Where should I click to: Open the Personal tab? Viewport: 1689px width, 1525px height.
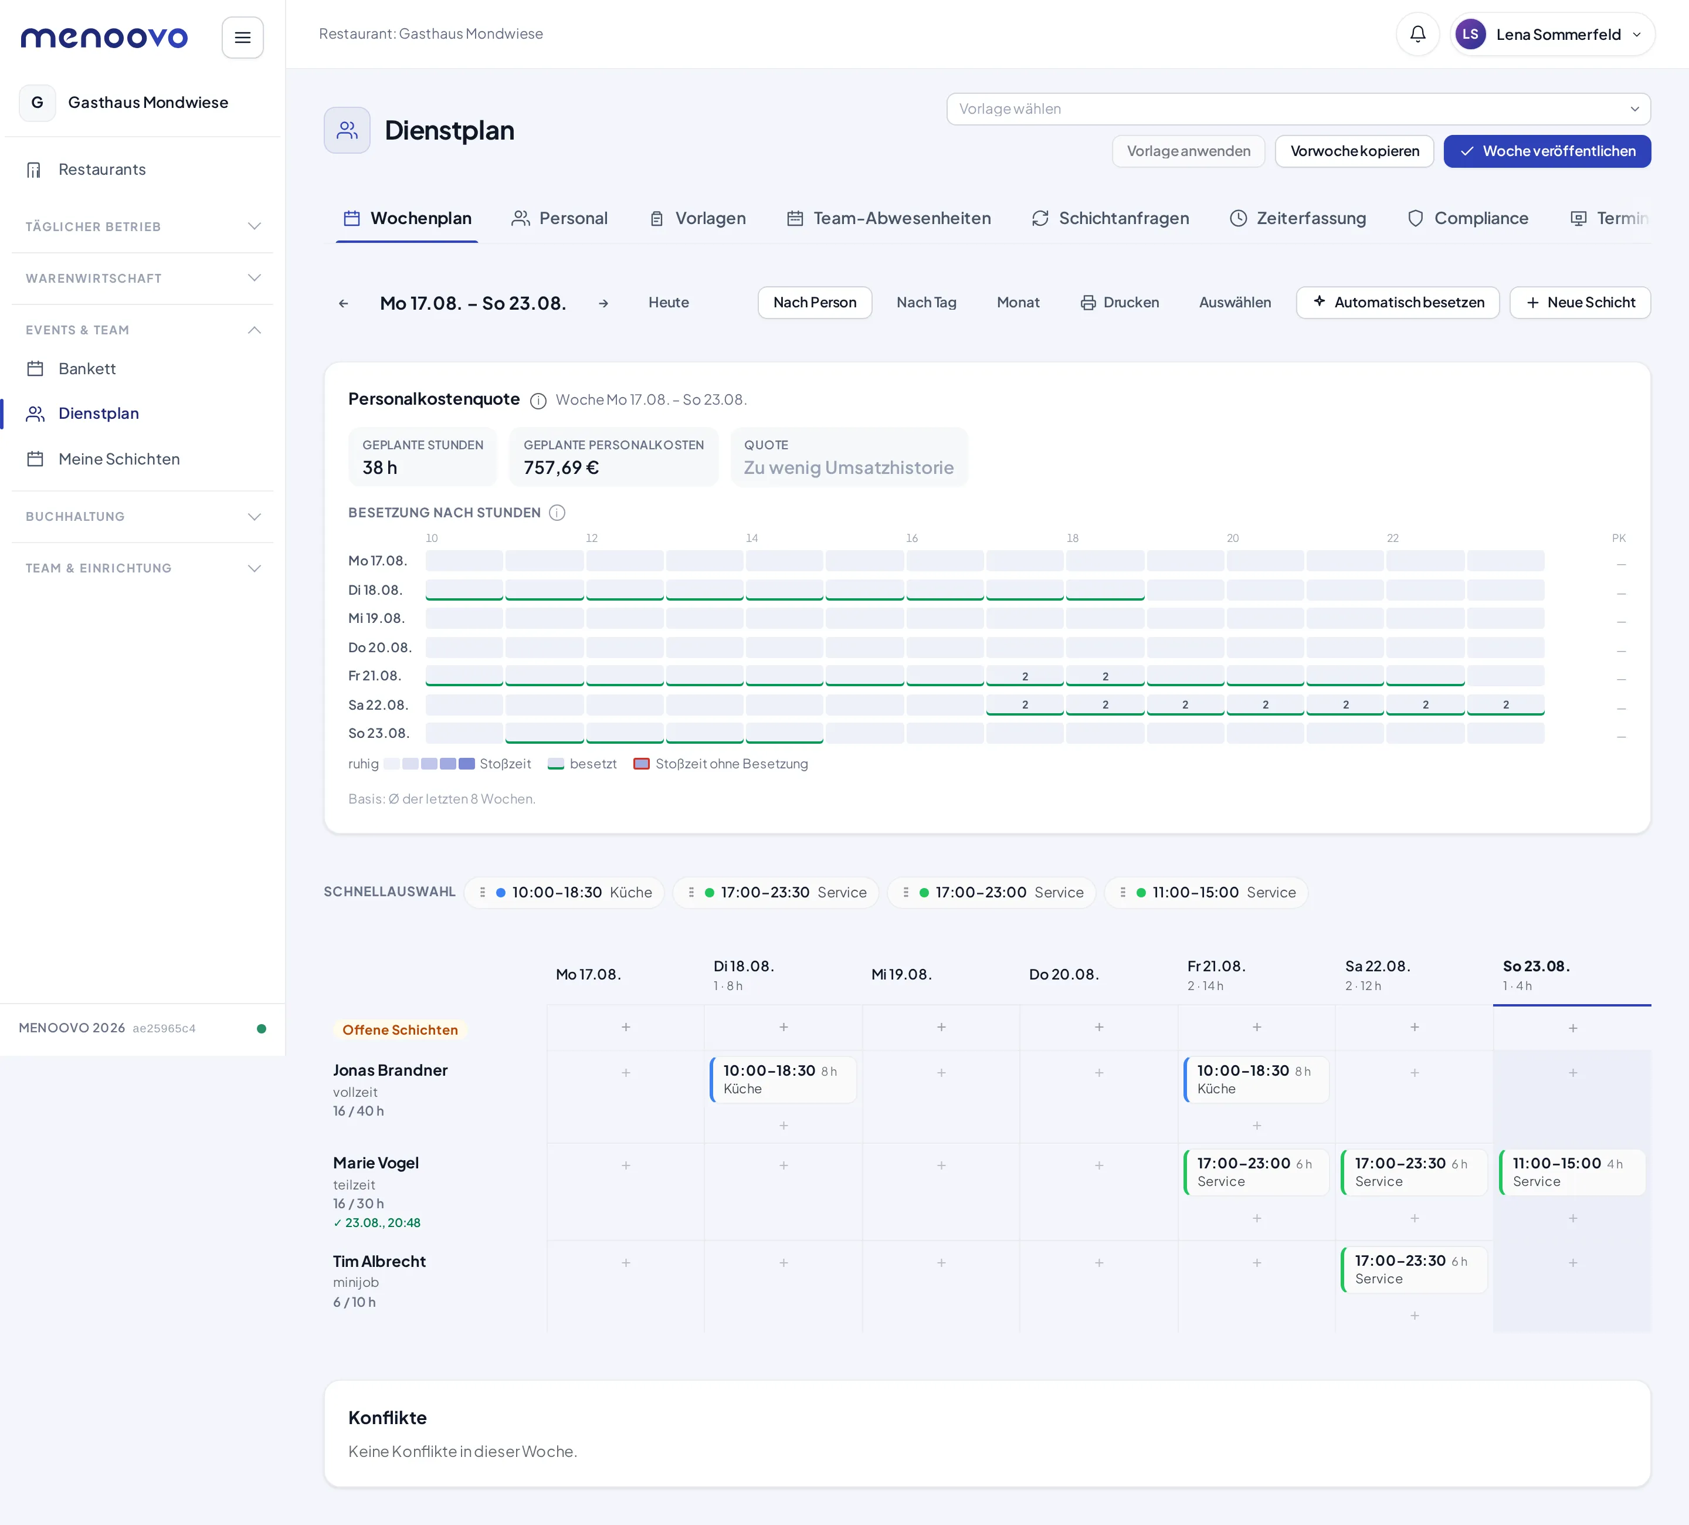pos(559,219)
